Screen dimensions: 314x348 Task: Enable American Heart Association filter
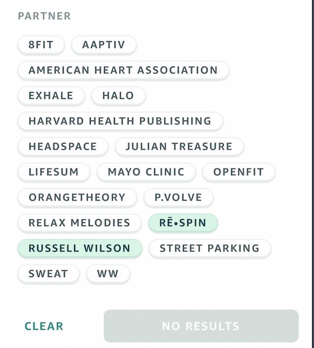[x=123, y=70]
